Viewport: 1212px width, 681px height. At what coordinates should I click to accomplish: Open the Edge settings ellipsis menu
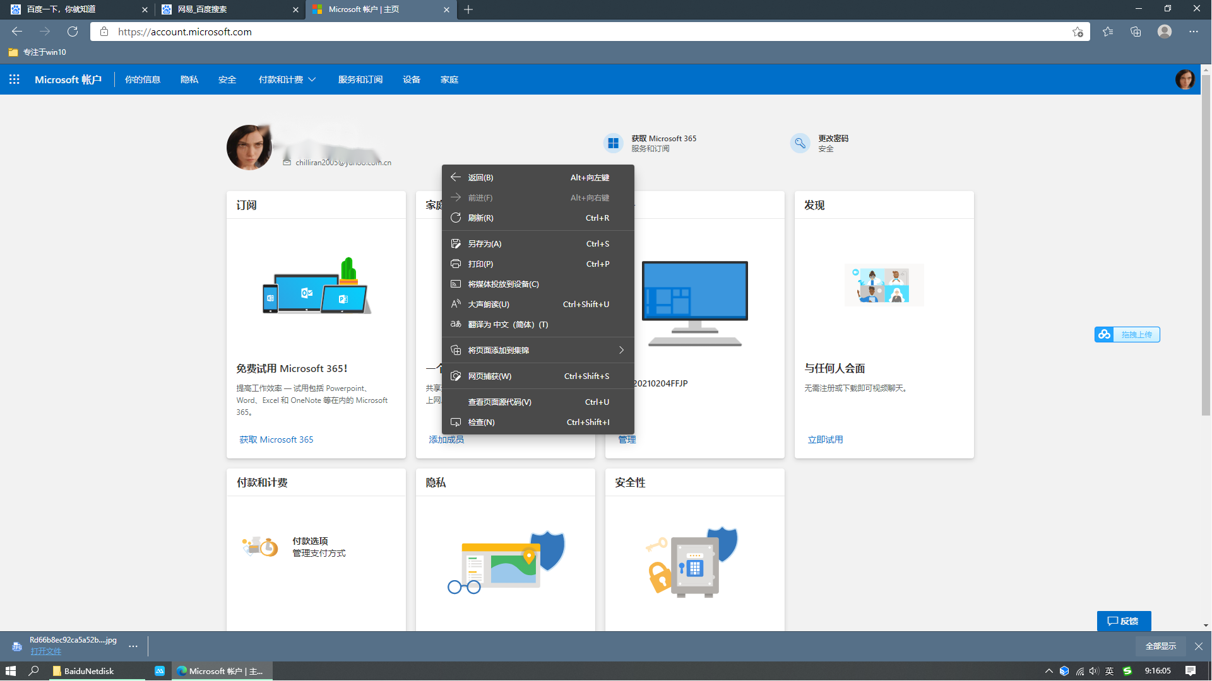tap(1193, 32)
